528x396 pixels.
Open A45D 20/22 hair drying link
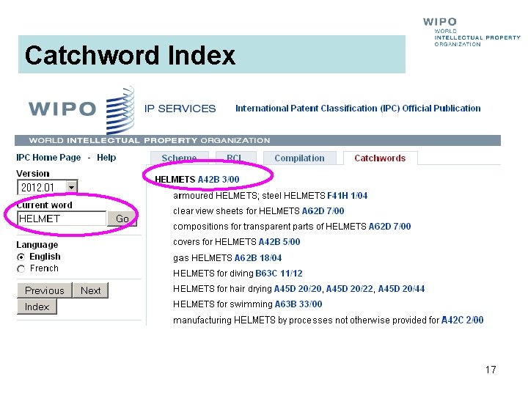click(350, 289)
